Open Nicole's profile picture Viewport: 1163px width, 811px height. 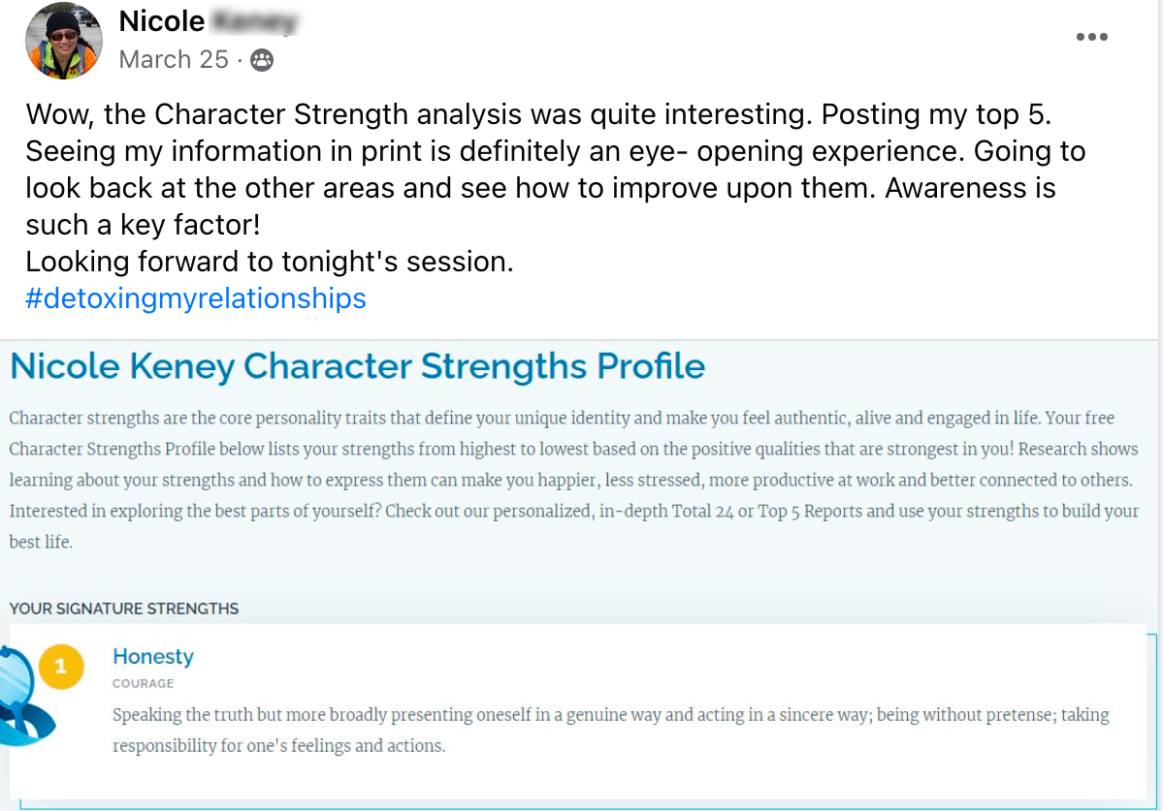coord(64,41)
